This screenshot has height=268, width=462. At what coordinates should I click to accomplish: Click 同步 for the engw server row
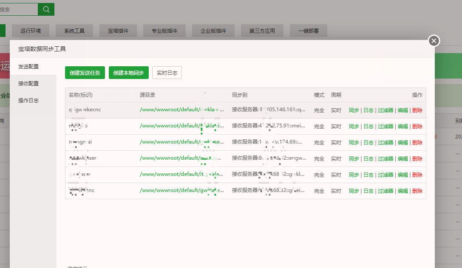coord(354,159)
